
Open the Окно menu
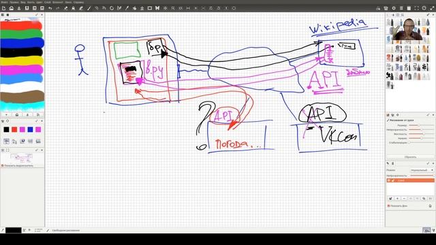coord(68,2)
